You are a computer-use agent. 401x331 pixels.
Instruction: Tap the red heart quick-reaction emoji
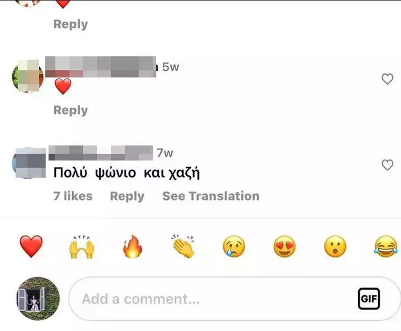[x=31, y=246]
